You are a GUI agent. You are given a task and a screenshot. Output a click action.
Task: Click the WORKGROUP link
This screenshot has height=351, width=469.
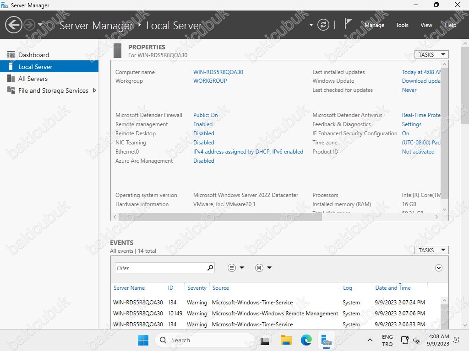[x=210, y=80]
